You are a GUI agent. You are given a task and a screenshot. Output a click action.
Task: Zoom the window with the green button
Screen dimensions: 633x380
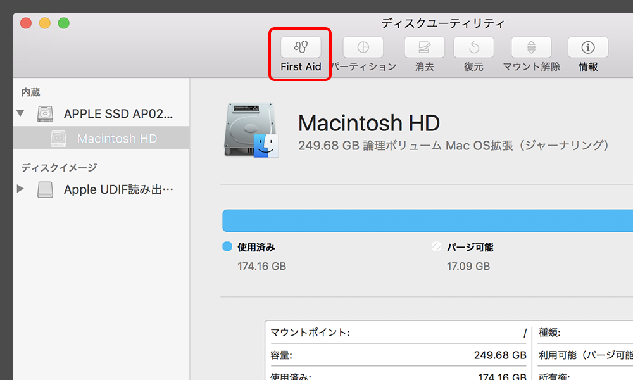[63, 23]
